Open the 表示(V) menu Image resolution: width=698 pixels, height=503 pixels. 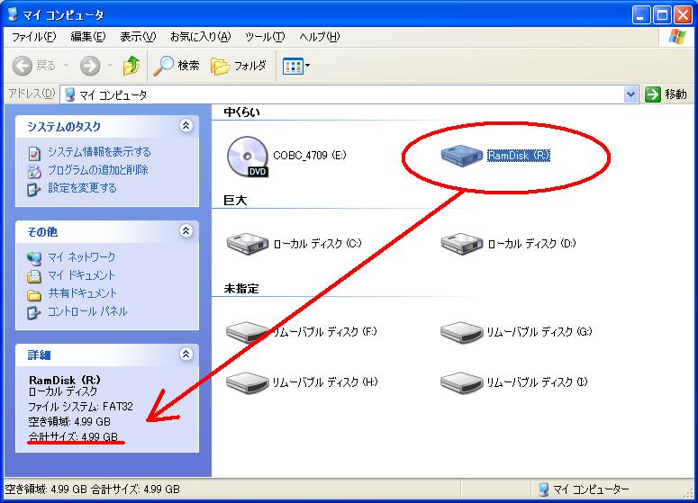(x=138, y=37)
